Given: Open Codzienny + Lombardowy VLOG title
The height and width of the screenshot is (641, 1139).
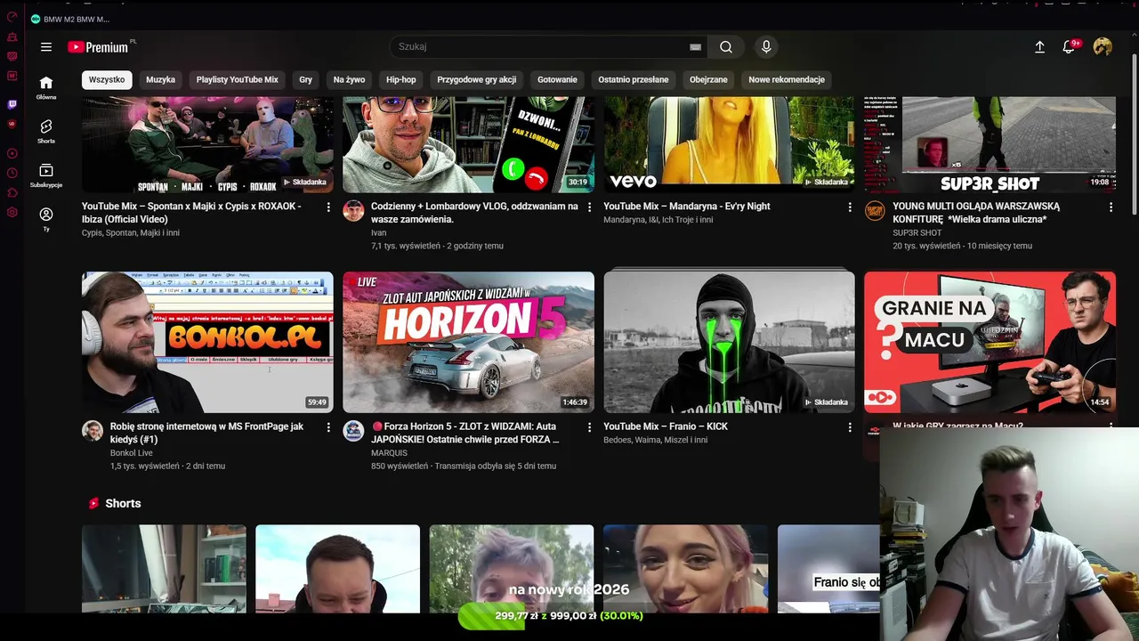Looking at the screenshot, I should pyautogui.click(x=474, y=213).
